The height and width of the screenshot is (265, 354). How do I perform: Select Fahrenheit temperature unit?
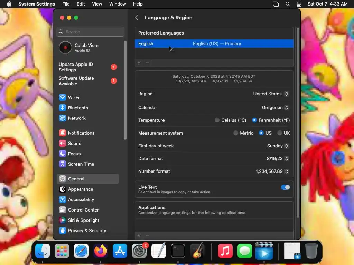coord(254,120)
